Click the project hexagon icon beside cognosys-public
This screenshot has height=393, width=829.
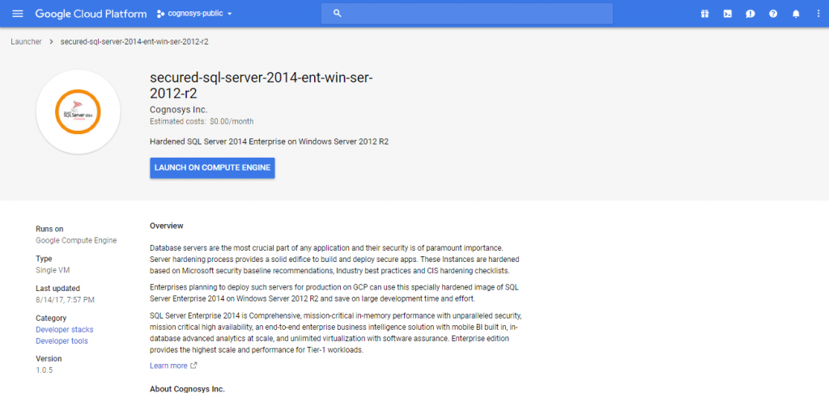pyautogui.click(x=160, y=14)
